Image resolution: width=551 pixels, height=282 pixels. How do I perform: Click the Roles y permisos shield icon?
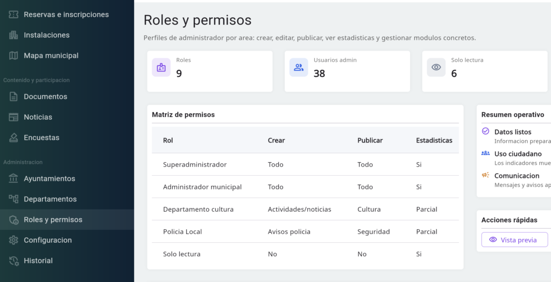(x=13, y=220)
